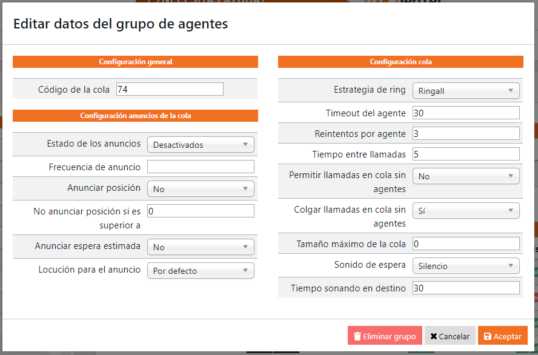
Task: Open the Estrategia de ring dropdown
Action: tap(466, 91)
